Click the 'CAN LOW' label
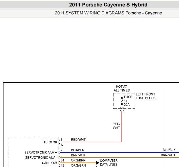179x167 pixels. click(49, 163)
